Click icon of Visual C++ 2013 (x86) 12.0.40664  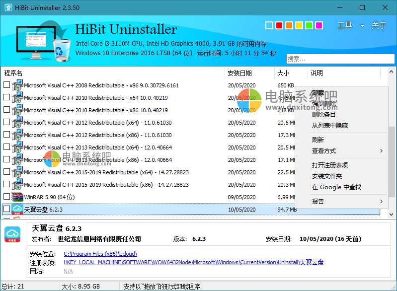17,160
